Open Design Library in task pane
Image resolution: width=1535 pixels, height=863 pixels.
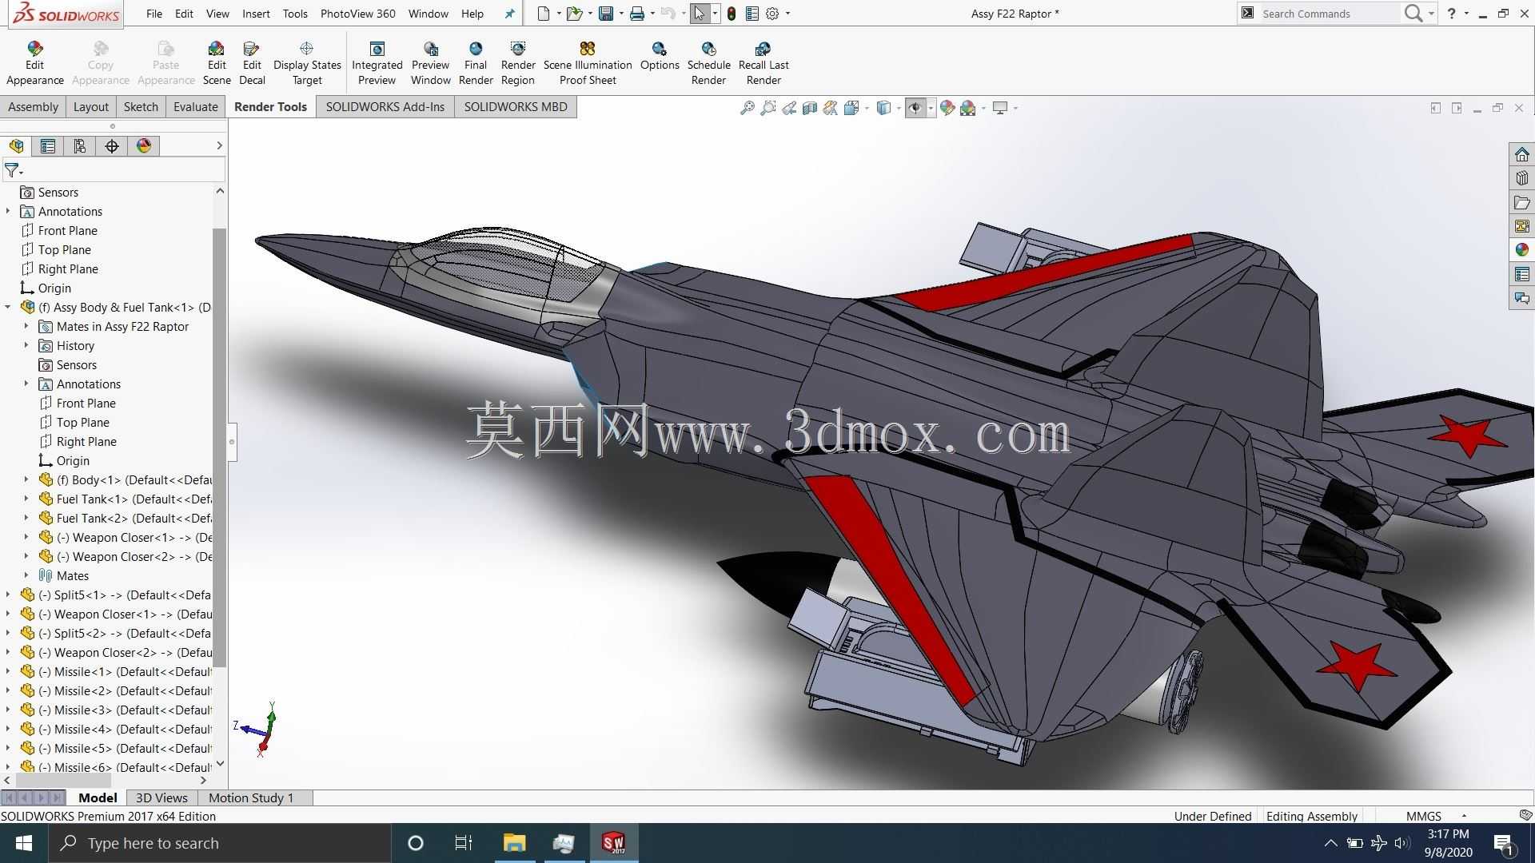click(x=1522, y=178)
